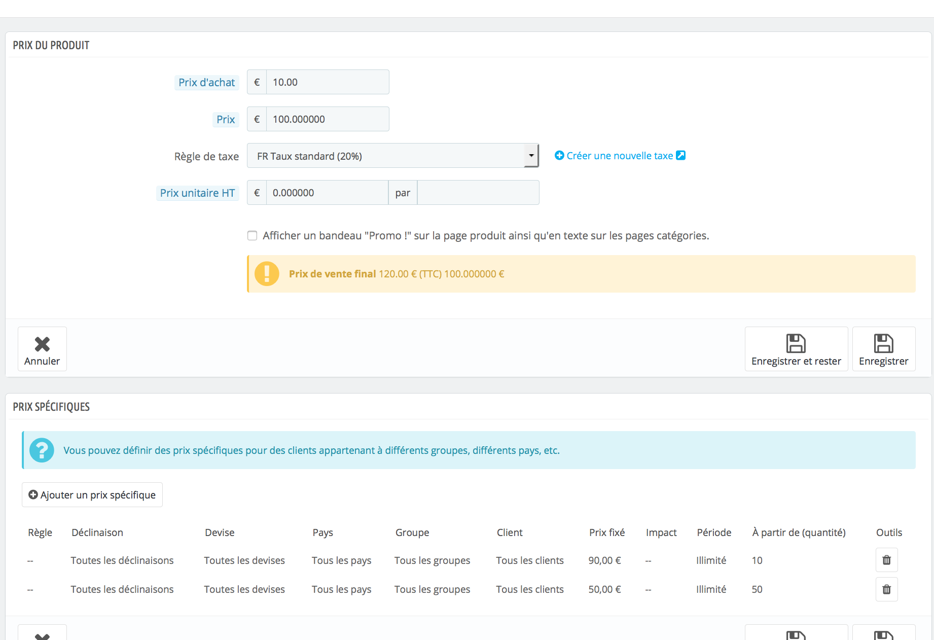Click the Prix unitaire HT amount field
934x640 pixels.
coord(327,193)
